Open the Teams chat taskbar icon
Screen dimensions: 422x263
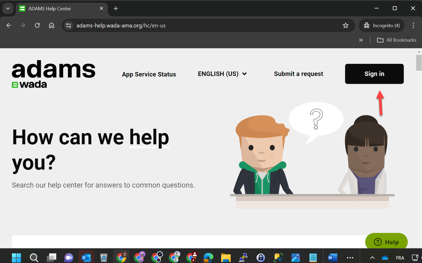point(69,257)
